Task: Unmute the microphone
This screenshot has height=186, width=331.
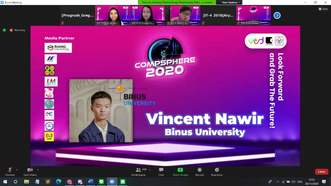Action: [x=10, y=172]
